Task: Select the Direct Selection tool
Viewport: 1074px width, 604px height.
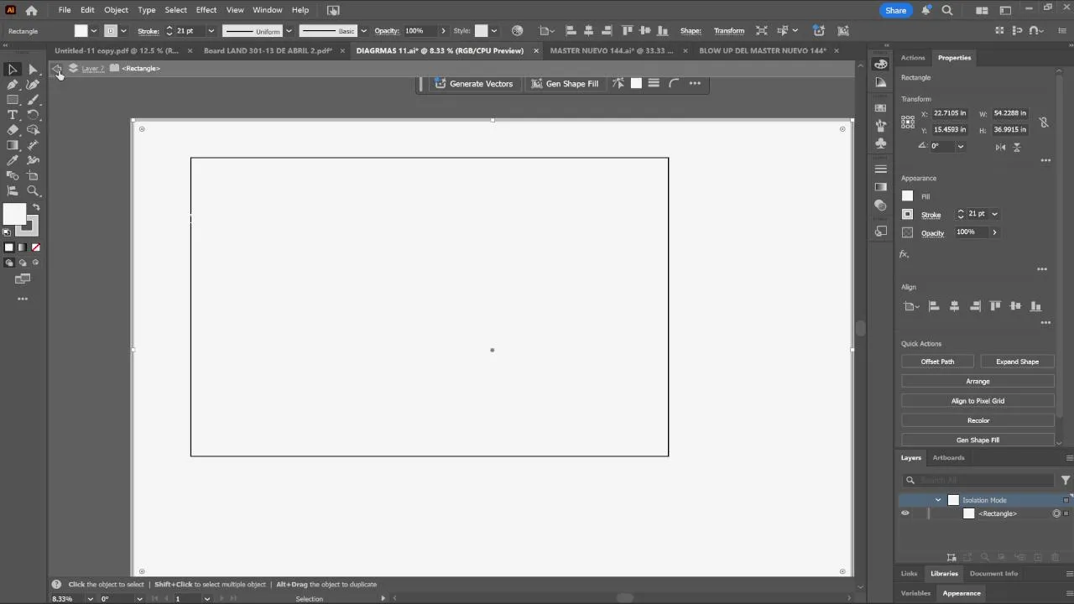Action: point(33,70)
